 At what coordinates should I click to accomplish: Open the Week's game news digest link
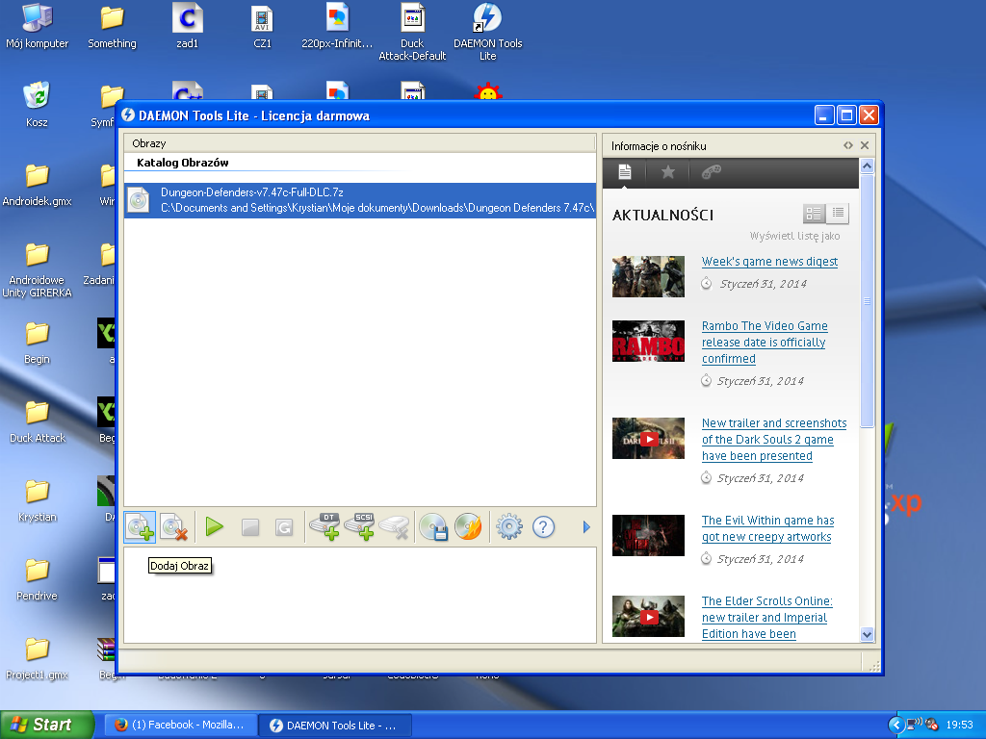pyautogui.click(x=769, y=262)
